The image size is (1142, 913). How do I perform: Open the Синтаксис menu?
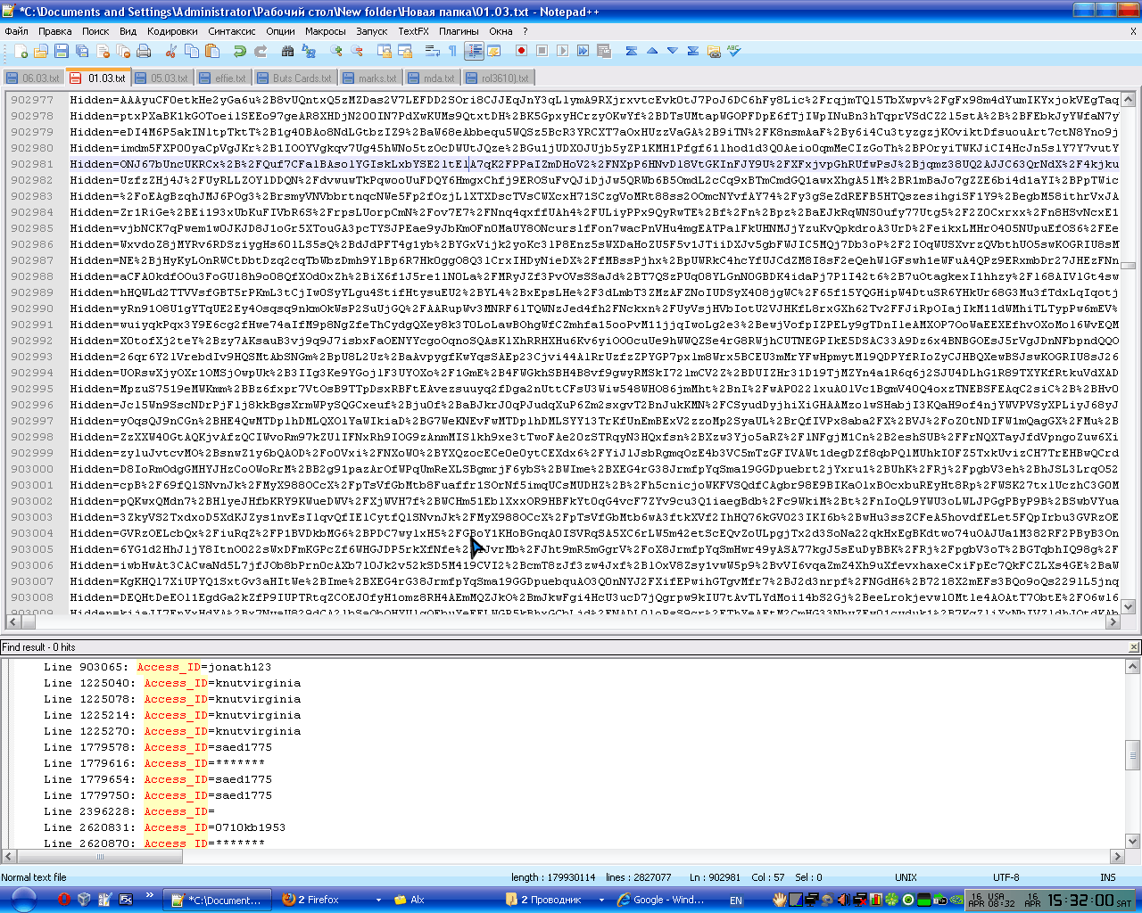pos(232,31)
